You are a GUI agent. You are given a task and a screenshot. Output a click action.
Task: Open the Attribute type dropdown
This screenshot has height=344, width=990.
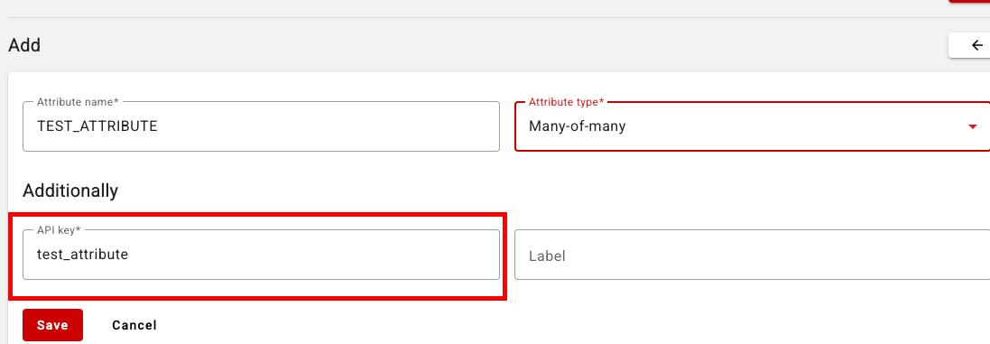click(752, 126)
